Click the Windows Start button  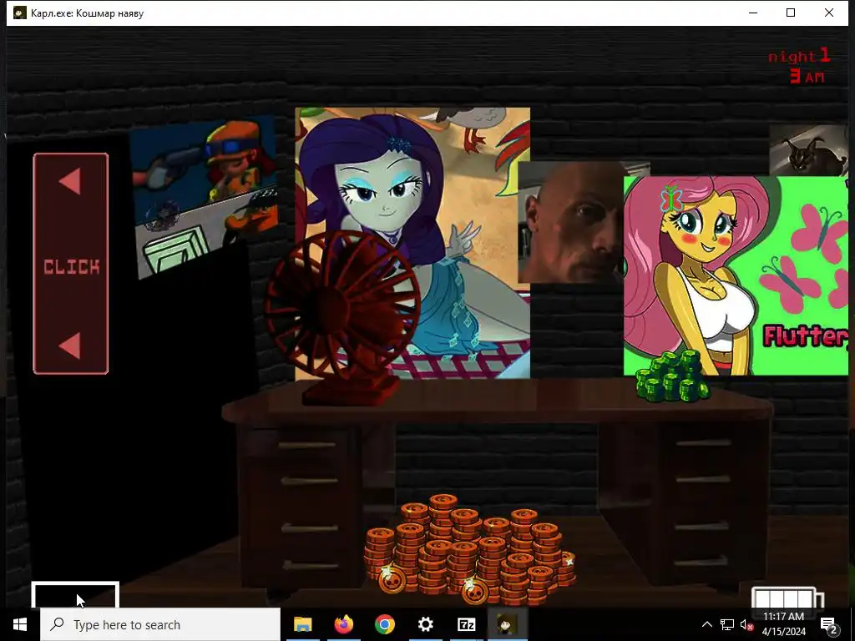20,624
